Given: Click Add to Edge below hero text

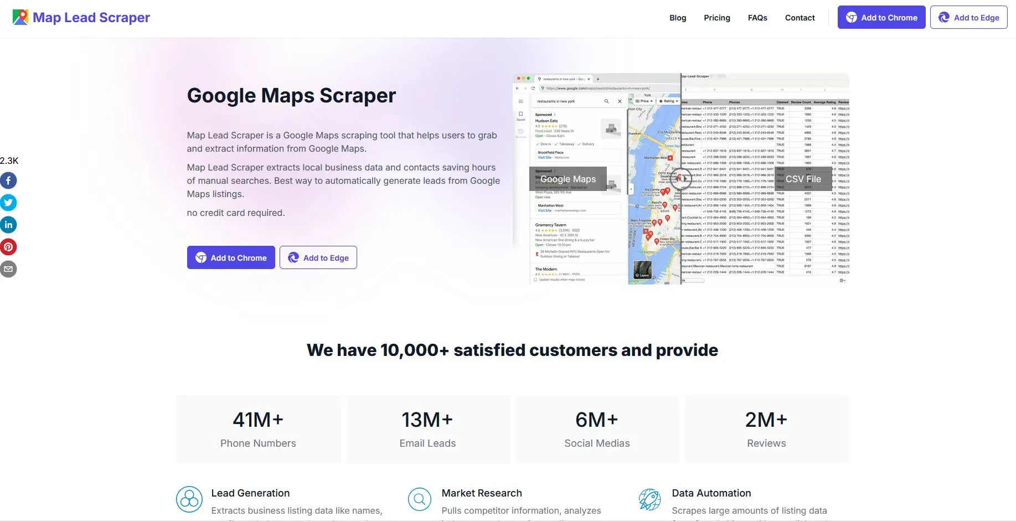Looking at the screenshot, I should [318, 257].
